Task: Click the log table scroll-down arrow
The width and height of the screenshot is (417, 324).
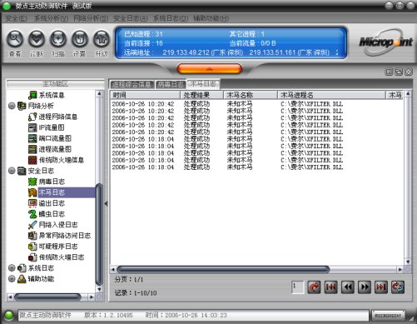Action: click(x=408, y=262)
